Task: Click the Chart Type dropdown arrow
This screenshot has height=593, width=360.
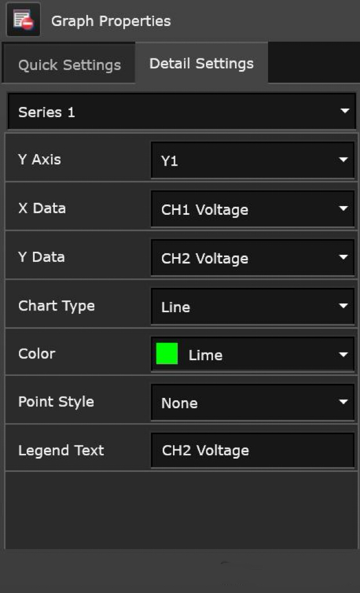Action: [343, 306]
